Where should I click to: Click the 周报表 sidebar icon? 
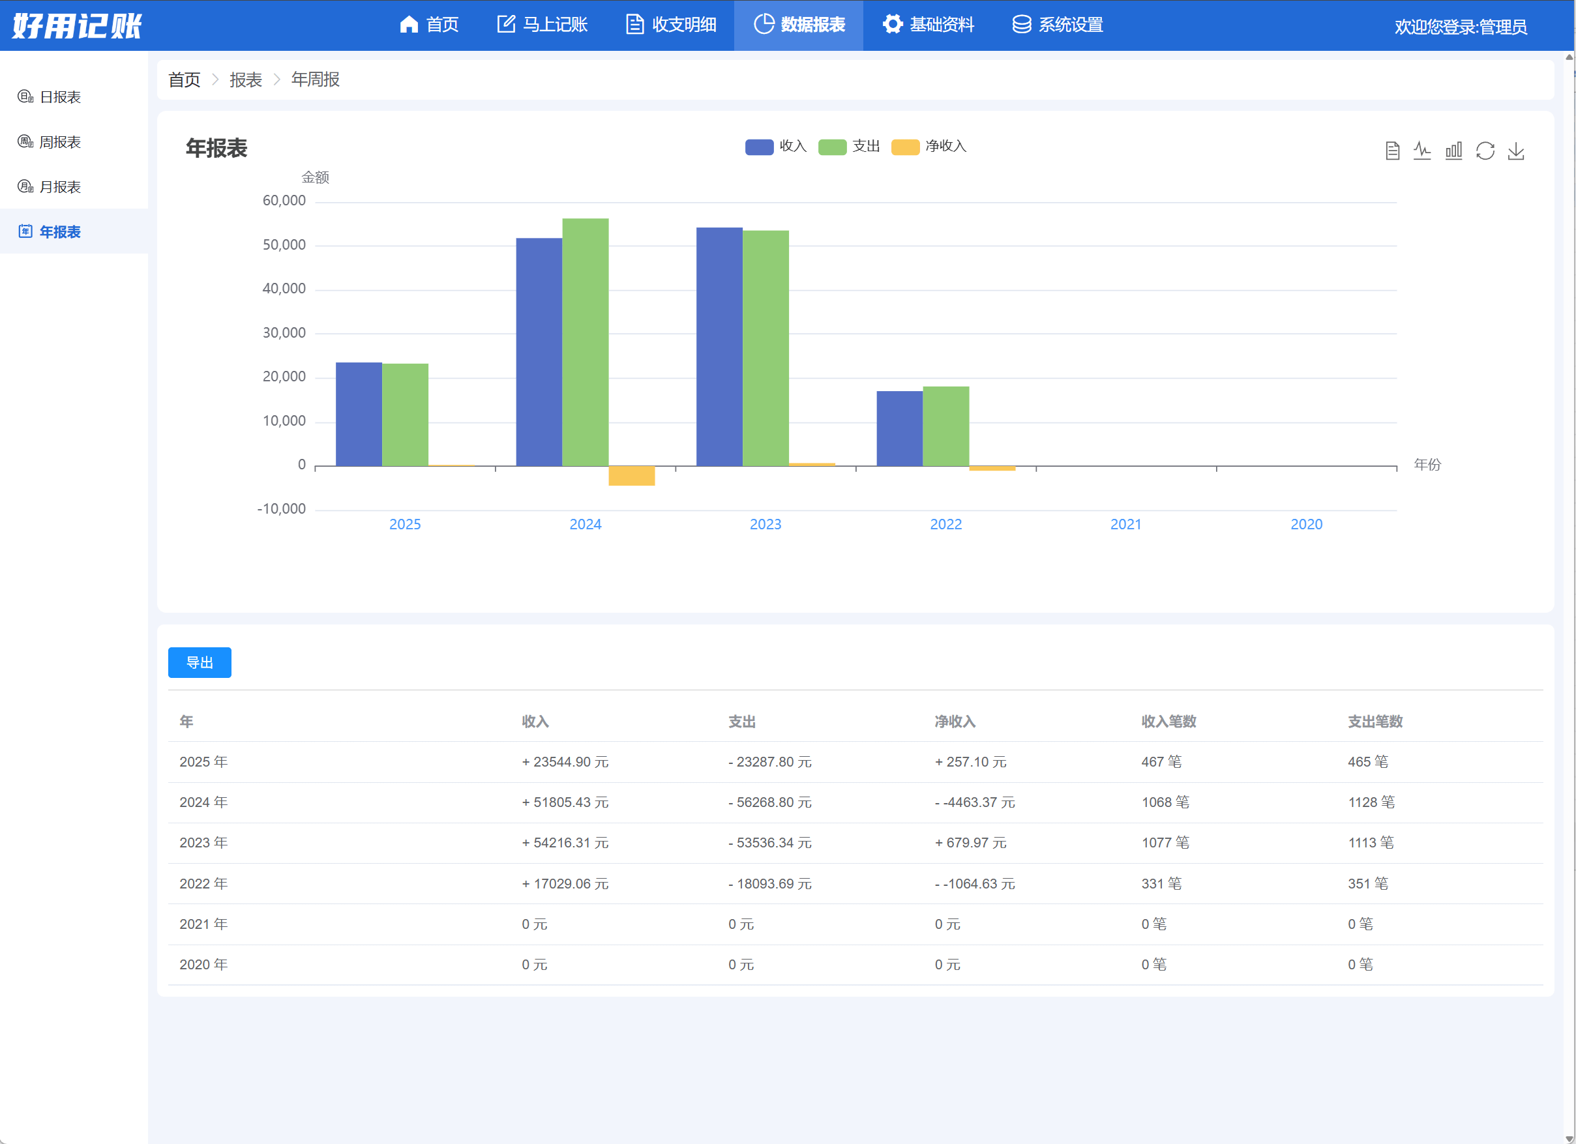[25, 141]
